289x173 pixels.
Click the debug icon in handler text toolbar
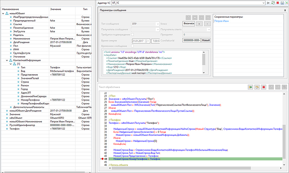pos(257,87)
